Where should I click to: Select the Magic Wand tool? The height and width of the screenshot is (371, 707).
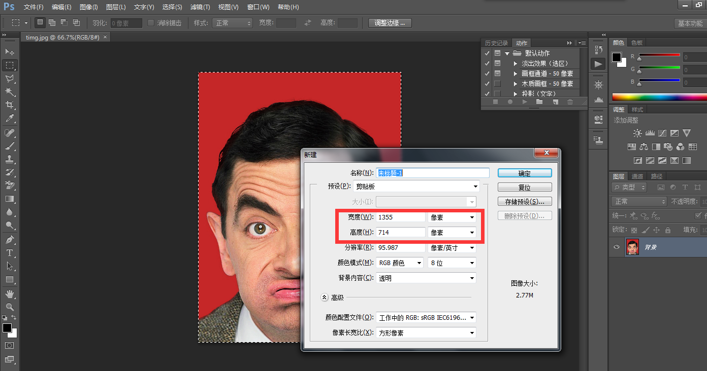[x=10, y=92]
